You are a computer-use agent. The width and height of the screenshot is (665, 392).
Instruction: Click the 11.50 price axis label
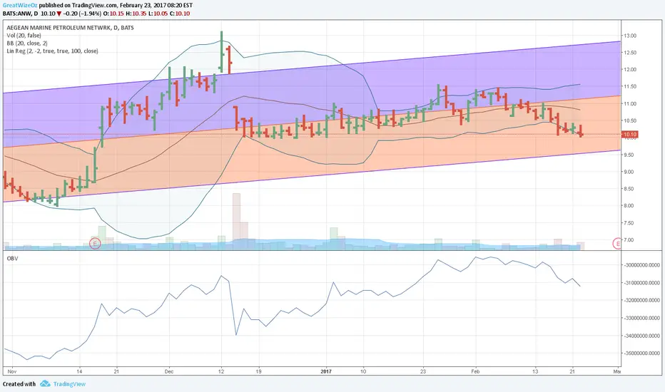point(630,86)
